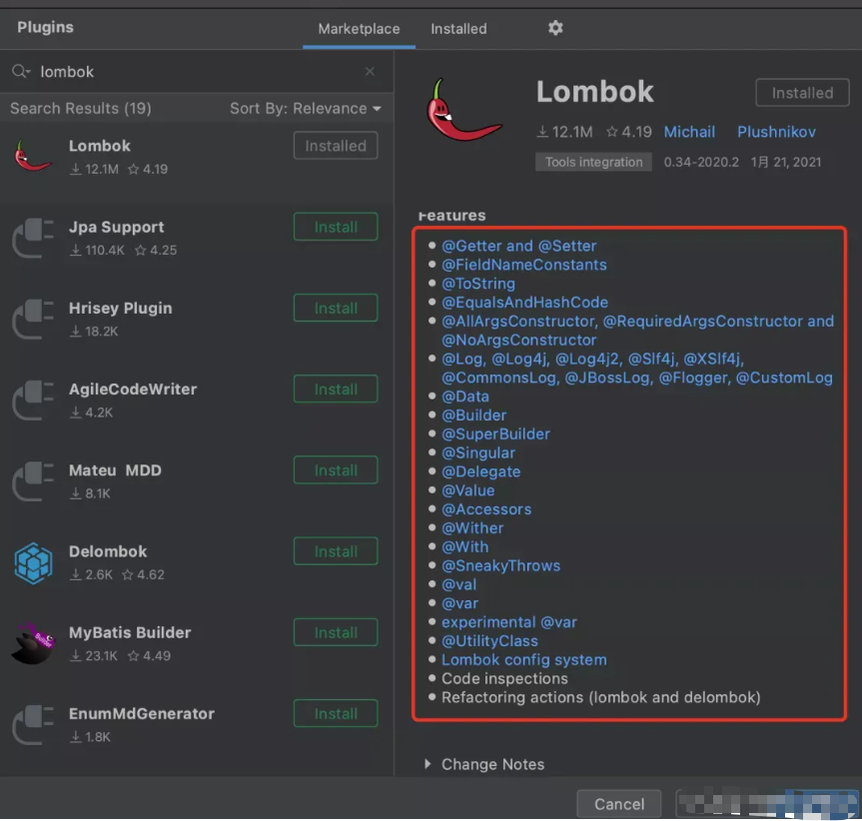Select the AgileCodeWriter result name
Image resolution: width=862 pixels, height=821 pixels.
(x=133, y=390)
